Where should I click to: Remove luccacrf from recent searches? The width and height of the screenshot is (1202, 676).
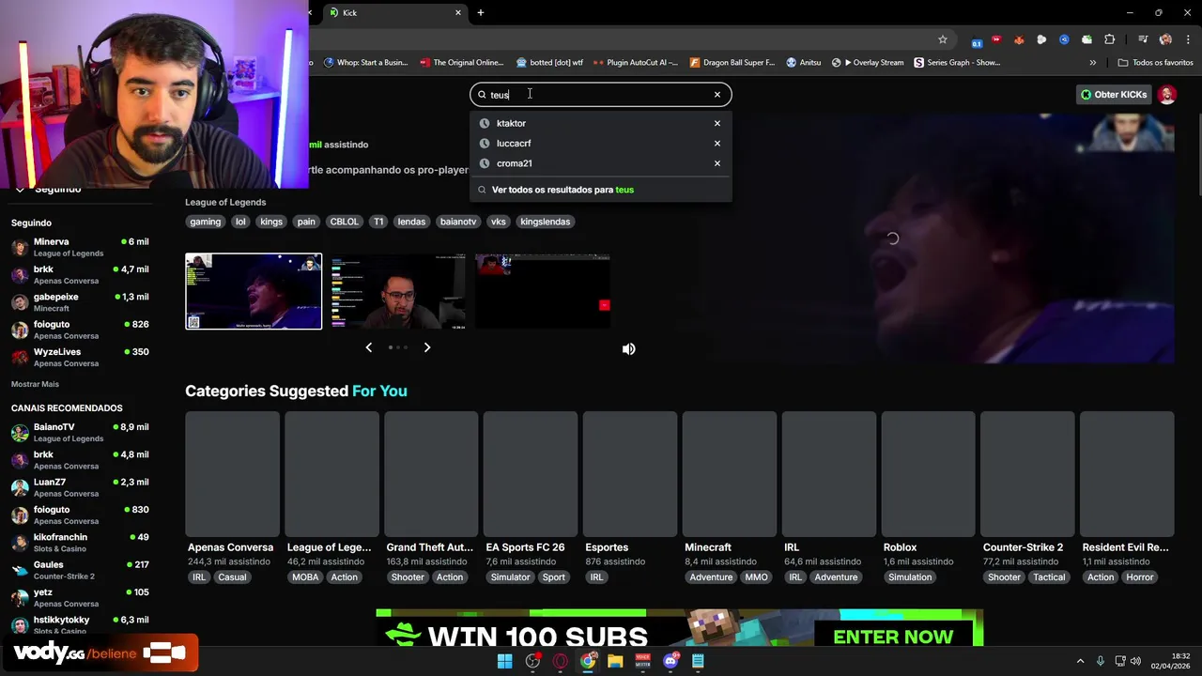pyautogui.click(x=717, y=143)
